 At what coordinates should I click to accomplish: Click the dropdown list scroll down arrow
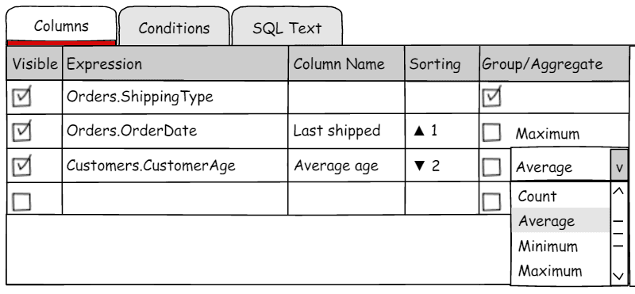(x=618, y=277)
